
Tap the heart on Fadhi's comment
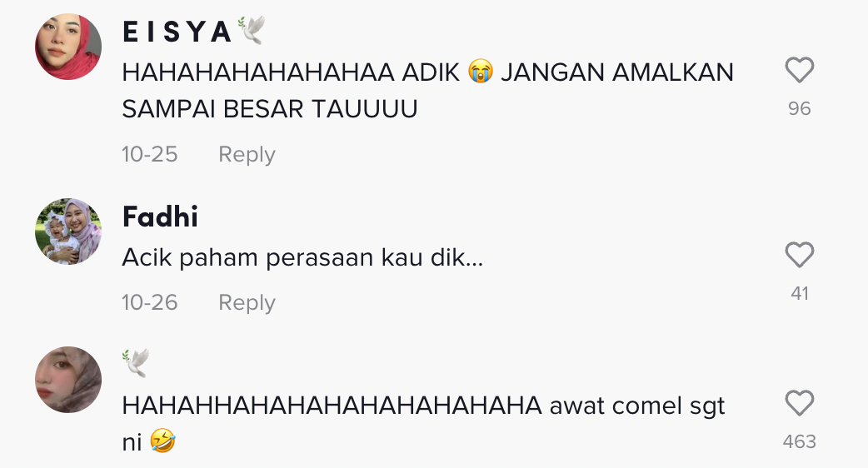click(800, 255)
